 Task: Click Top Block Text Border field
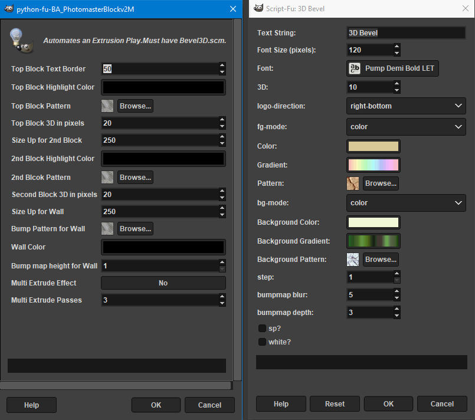click(x=160, y=69)
